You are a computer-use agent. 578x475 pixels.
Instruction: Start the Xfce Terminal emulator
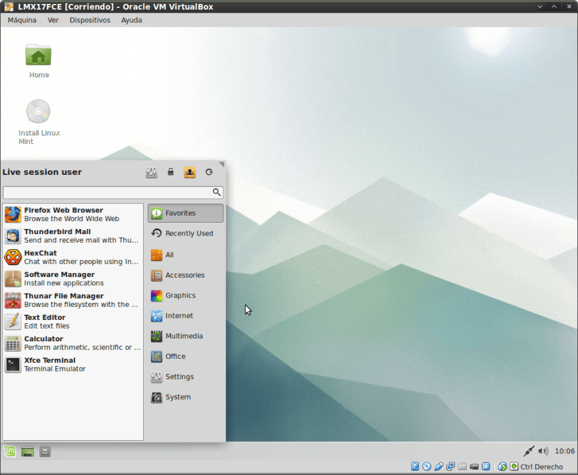click(x=72, y=364)
